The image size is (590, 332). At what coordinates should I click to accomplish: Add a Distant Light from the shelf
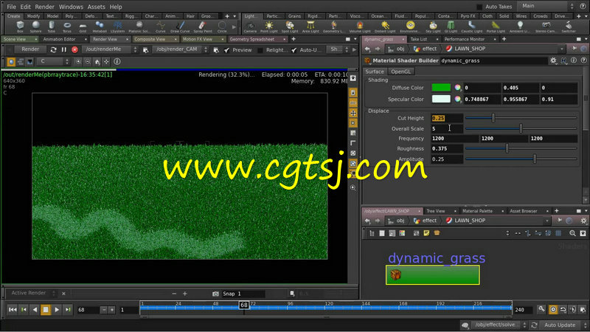tap(385, 27)
